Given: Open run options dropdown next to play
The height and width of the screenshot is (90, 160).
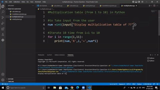Looking at the screenshot, I should [151, 6].
